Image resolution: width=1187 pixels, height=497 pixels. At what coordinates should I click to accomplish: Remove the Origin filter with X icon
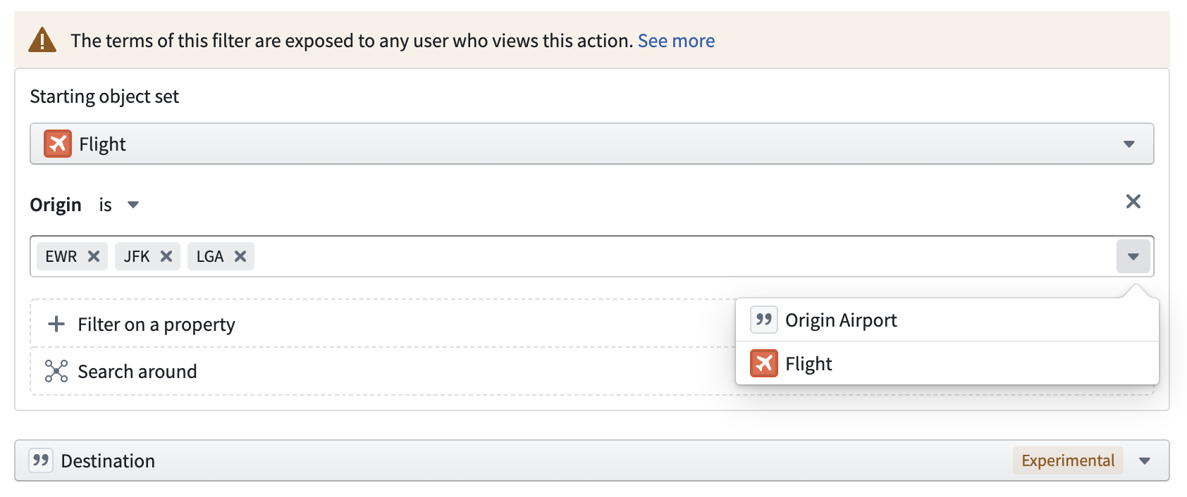coord(1133,202)
